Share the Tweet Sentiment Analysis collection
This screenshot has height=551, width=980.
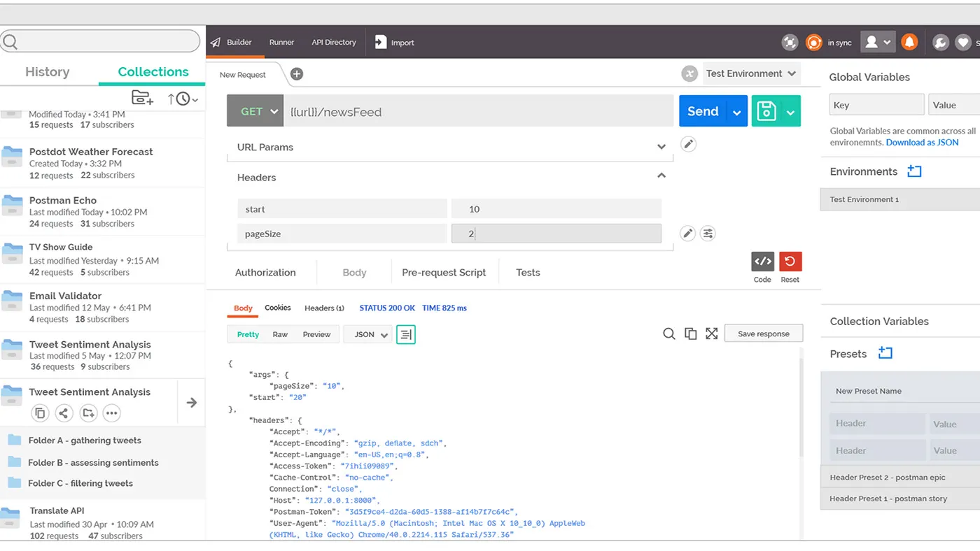click(64, 413)
